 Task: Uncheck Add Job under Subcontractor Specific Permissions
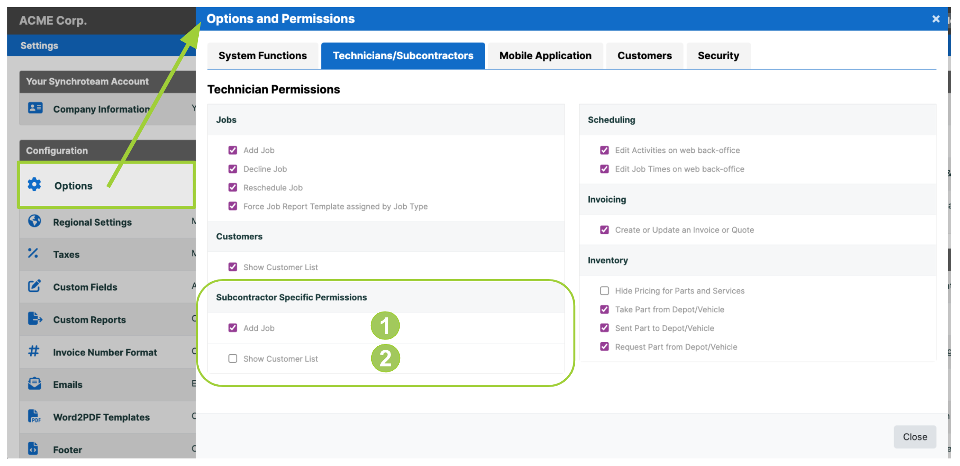(233, 328)
